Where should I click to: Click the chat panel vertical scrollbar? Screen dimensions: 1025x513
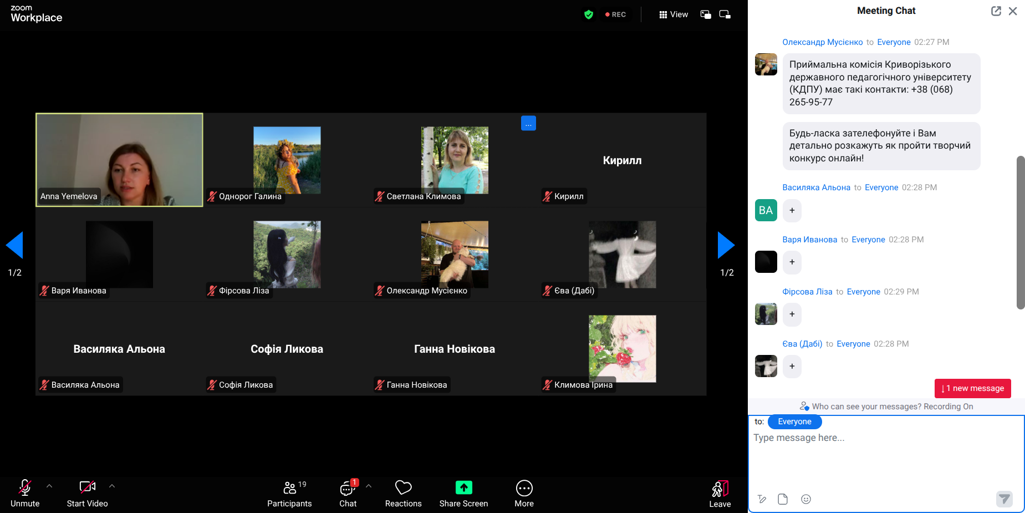pos(1020,233)
